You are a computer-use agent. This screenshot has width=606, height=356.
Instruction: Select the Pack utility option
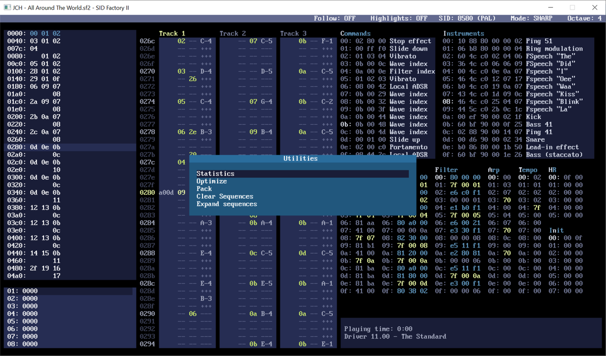click(x=204, y=189)
